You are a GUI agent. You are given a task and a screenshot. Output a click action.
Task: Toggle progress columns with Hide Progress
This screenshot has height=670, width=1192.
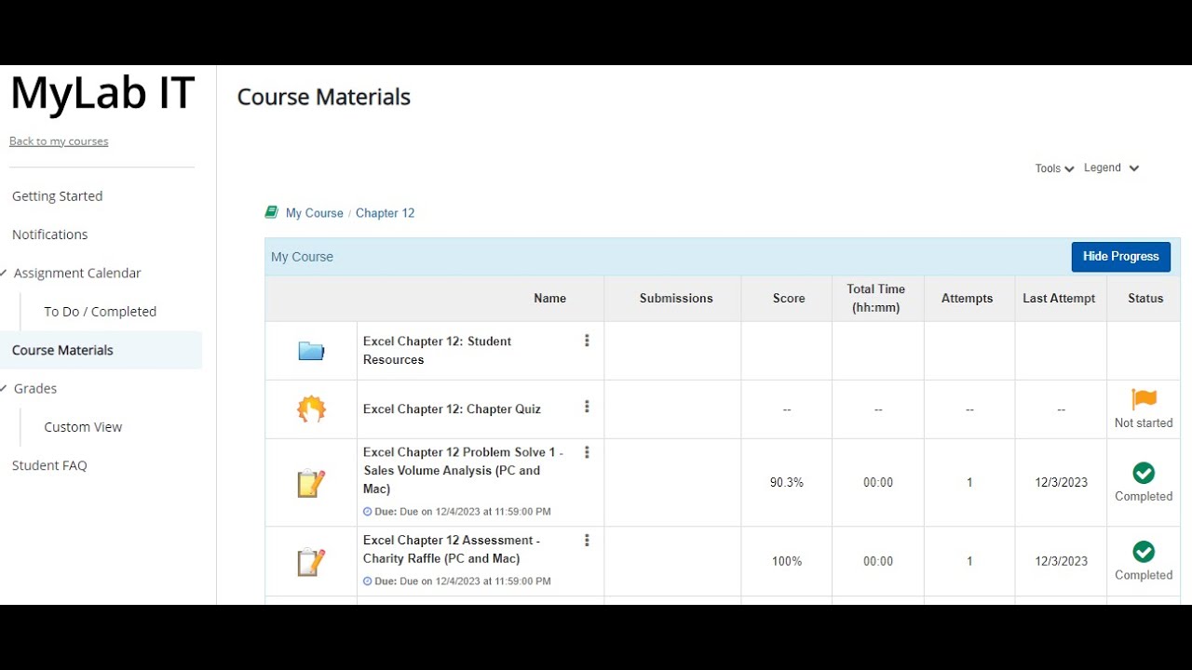point(1120,257)
